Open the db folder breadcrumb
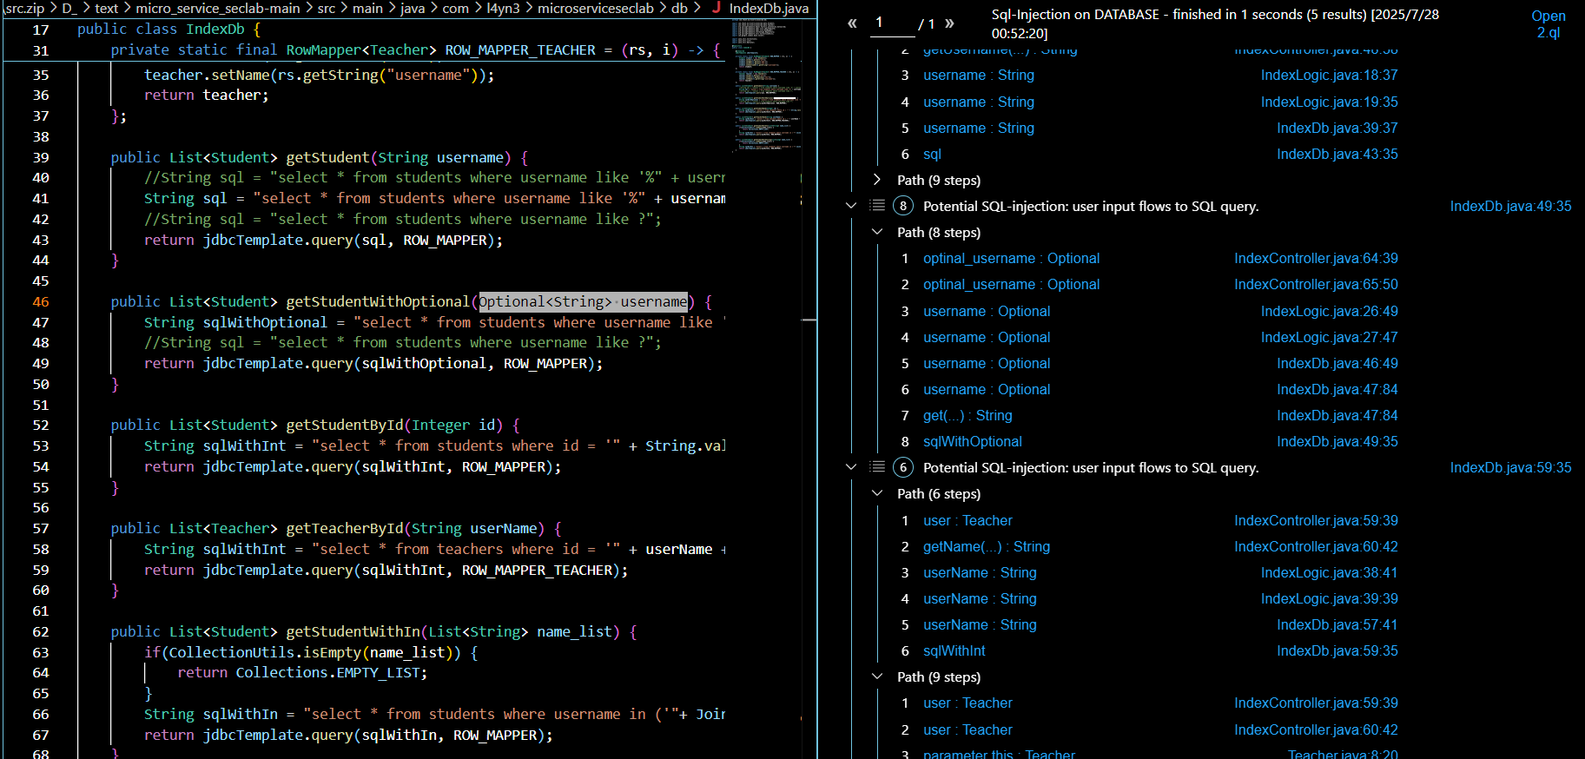 679,8
